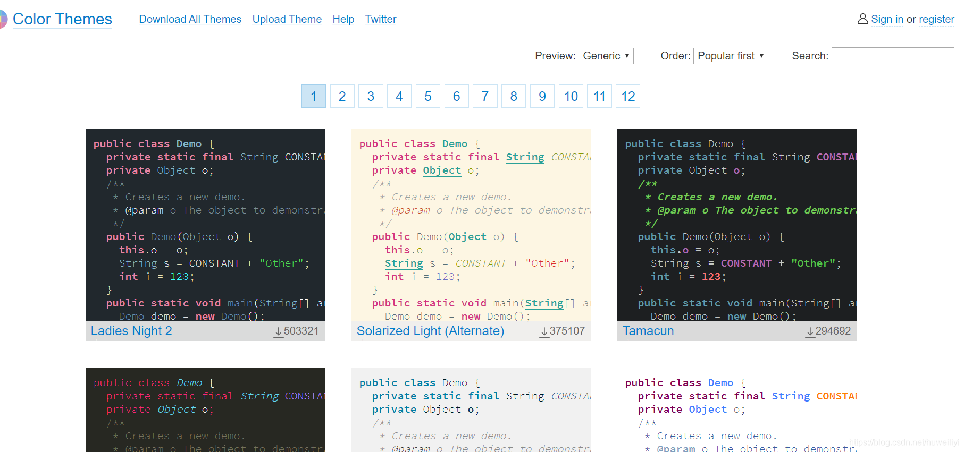This screenshot has width=964, height=452.
Task: Click the register link
Action: pyautogui.click(x=936, y=19)
